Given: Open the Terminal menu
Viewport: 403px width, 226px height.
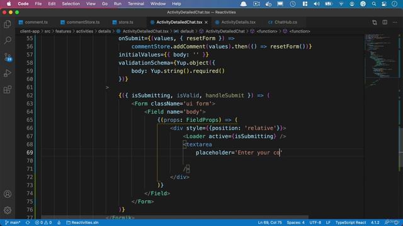Looking at the screenshot, I should click(136, 4).
